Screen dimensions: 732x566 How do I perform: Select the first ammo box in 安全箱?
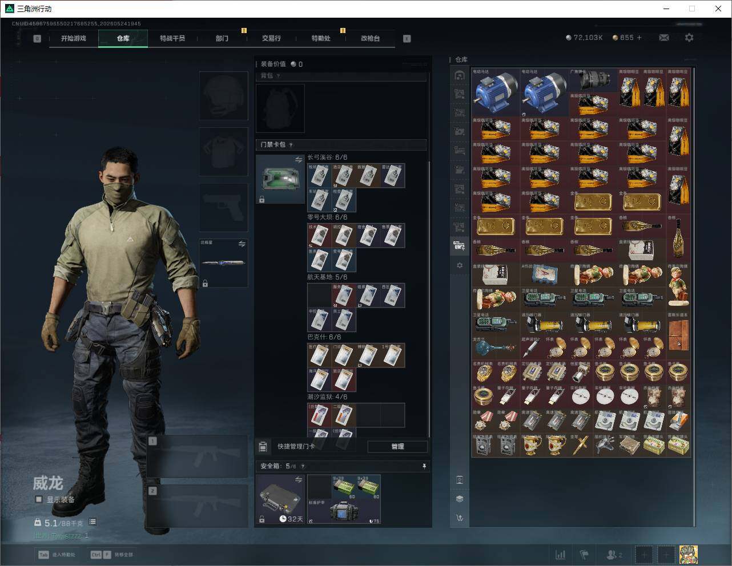tap(344, 487)
